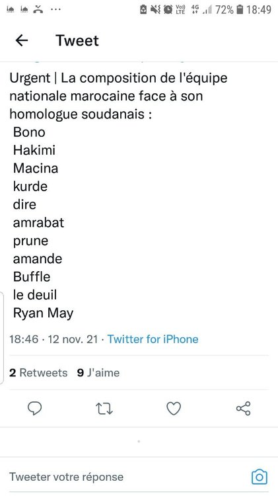Tap the tweet text about l'équipe nationale marocaine
This screenshot has width=278, height=496.
[118, 96]
